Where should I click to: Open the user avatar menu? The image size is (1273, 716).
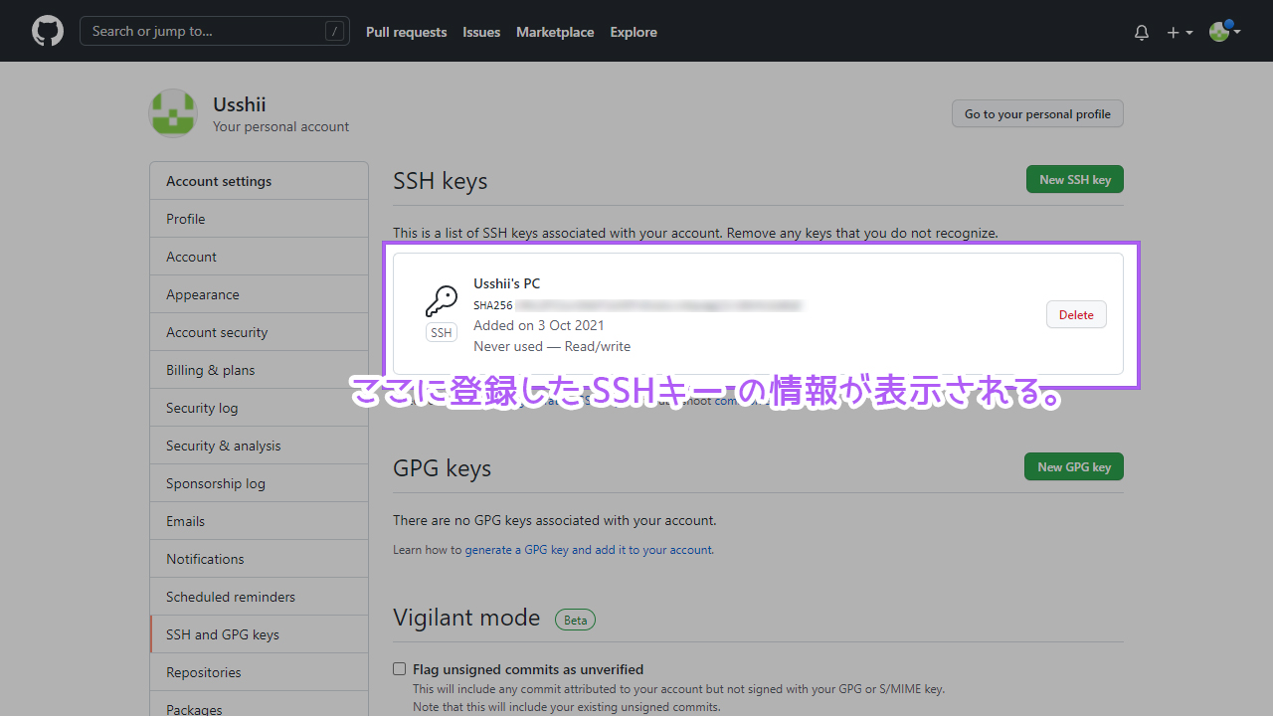[x=1224, y=32]
